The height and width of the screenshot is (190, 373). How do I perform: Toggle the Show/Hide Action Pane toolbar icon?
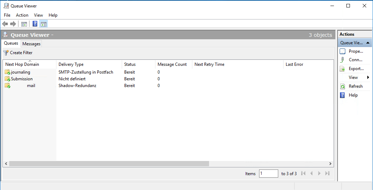tap(43, 24)
